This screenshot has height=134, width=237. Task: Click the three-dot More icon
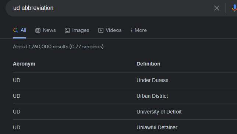132,30
